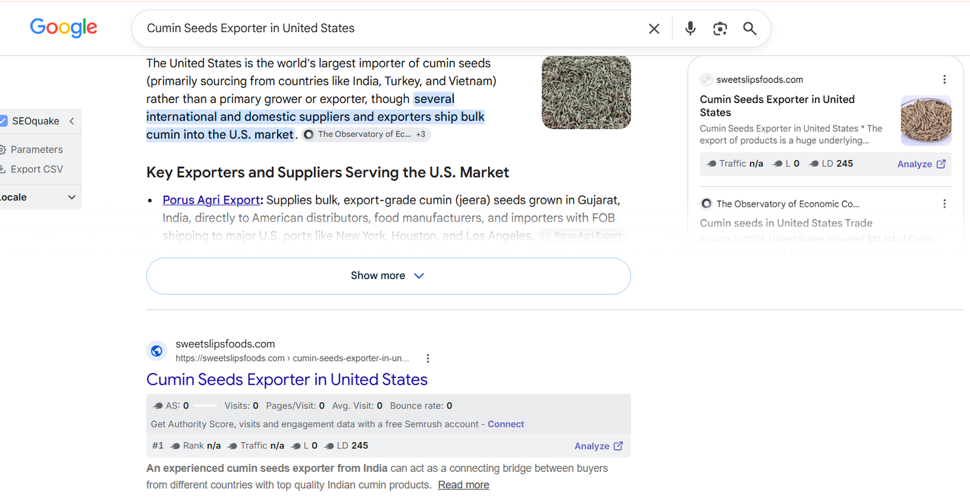Image resolution: width=970 pixels, height=504 pixels.
Task: Toggle the SEOquake checkbox
Action: tap(3, 121)
